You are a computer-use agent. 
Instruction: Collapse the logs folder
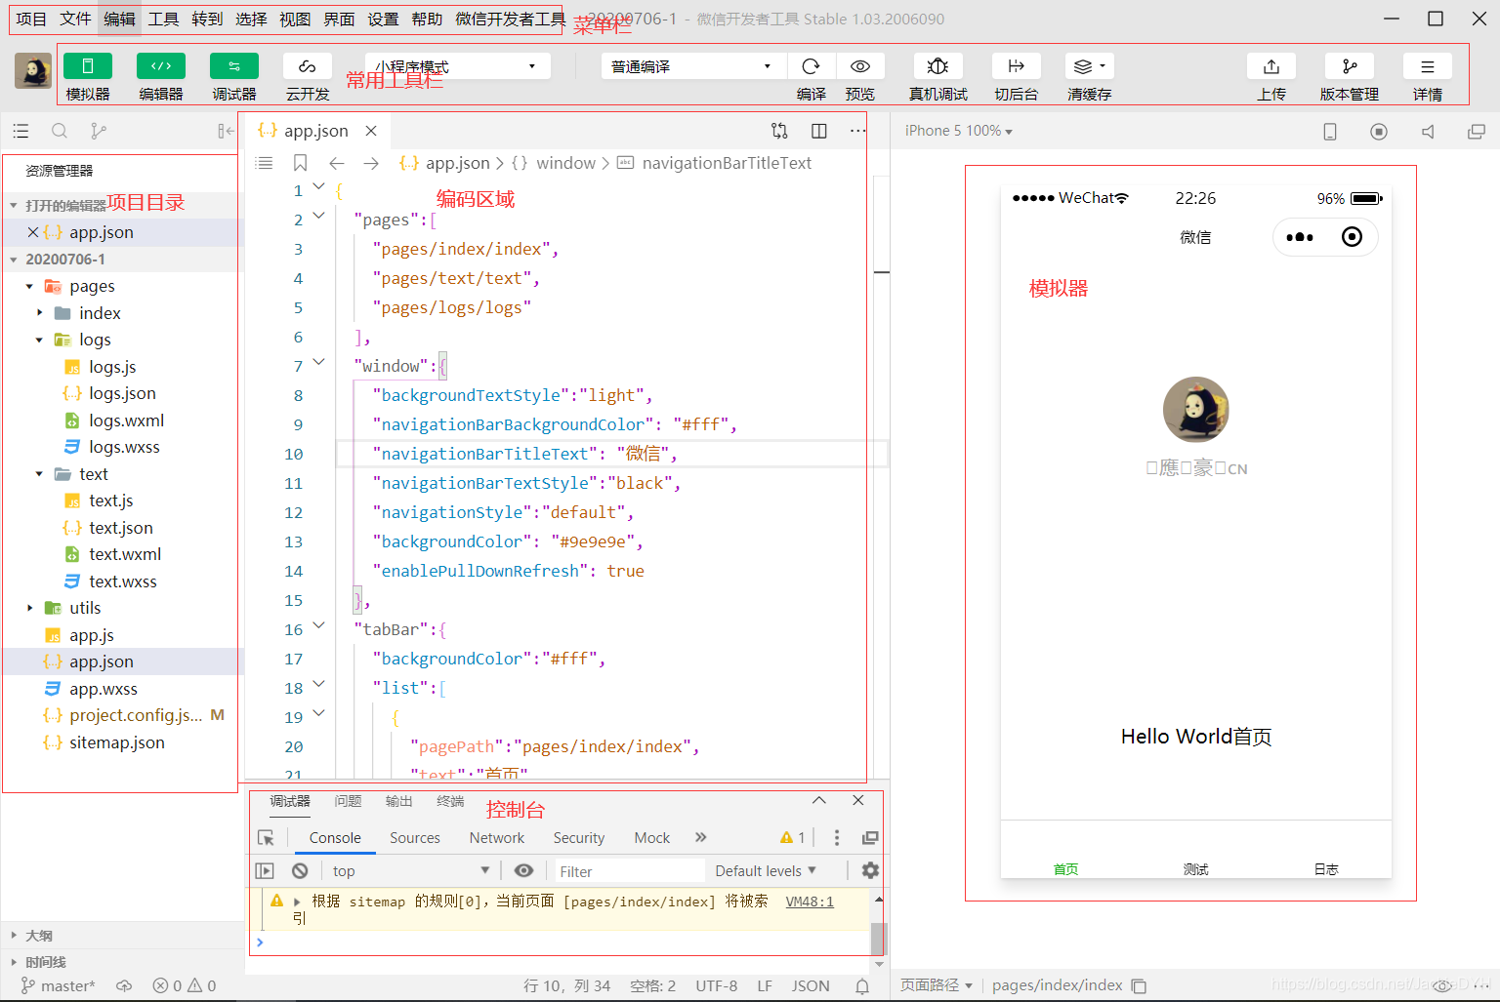pos(39,341)
